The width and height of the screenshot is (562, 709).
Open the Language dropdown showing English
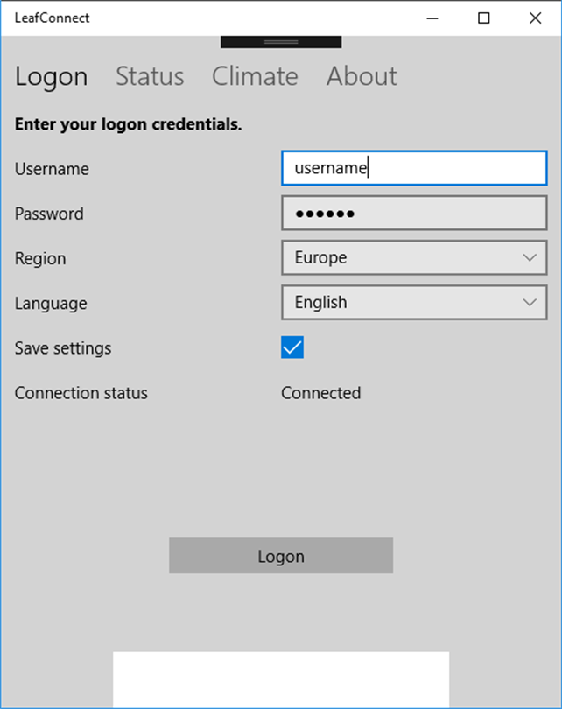tap(414, 303)
